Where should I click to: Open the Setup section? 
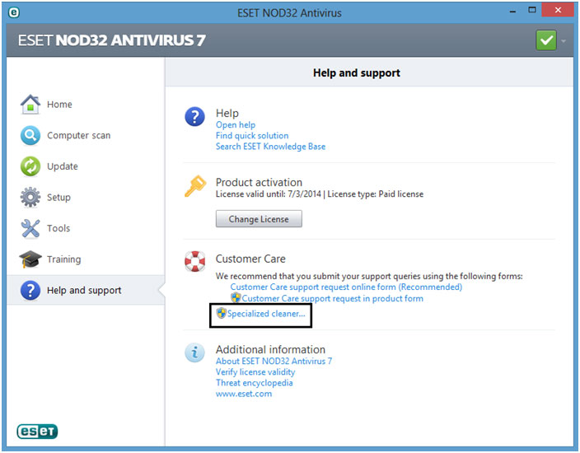tap(58, 198)
